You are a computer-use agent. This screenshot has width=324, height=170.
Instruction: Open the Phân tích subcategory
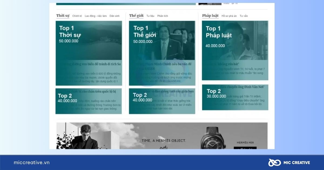click(x=163, y=16)
